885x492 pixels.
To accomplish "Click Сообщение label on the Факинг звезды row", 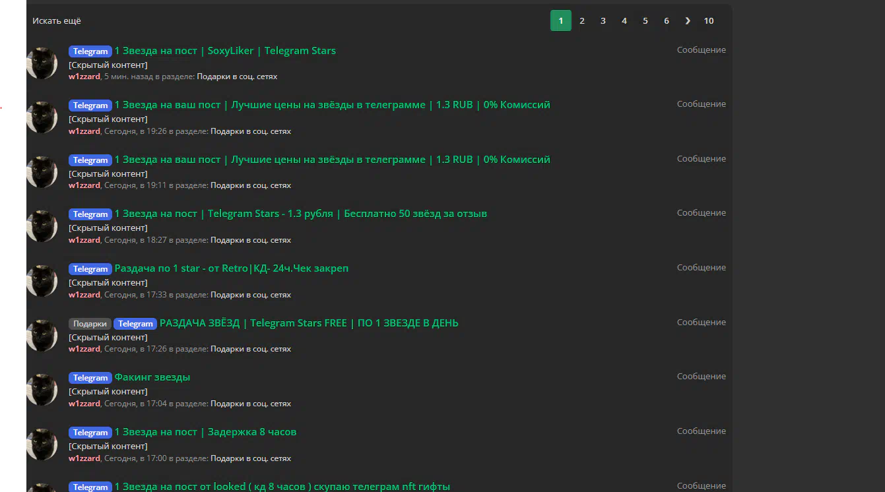I will 702,377.
